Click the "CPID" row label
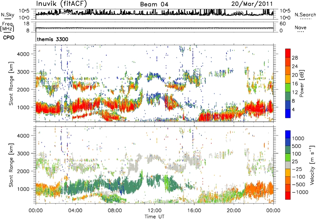The width and height of the screenshot is (316, 219). (x=9, y=38)
